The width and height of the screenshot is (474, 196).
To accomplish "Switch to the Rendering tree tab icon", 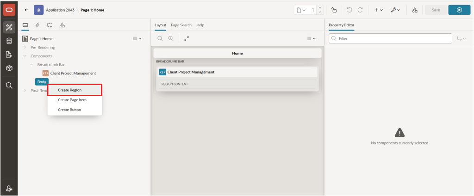I will [25, 25].
